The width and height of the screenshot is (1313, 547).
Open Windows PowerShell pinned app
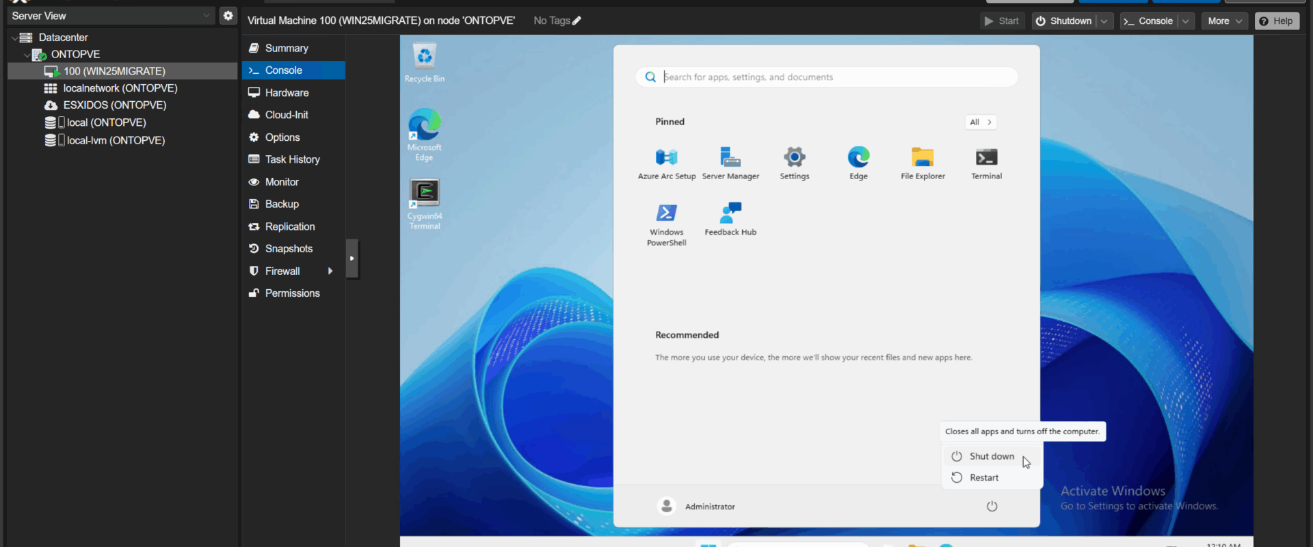click(667, 224)
